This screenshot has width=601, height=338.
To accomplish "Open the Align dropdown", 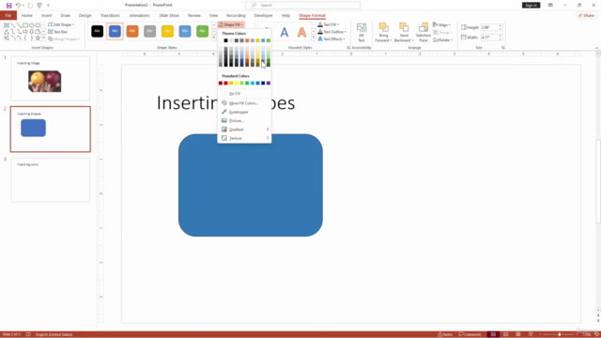I will coord(442,25).
